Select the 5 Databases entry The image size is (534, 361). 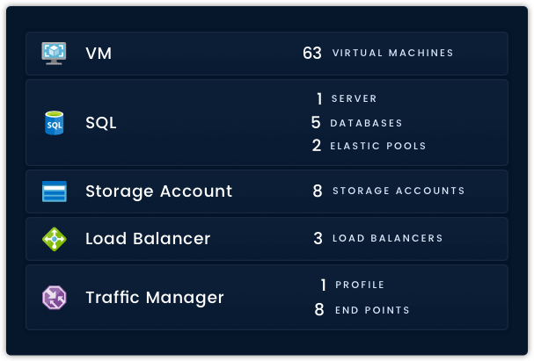(x=356, y=123)
